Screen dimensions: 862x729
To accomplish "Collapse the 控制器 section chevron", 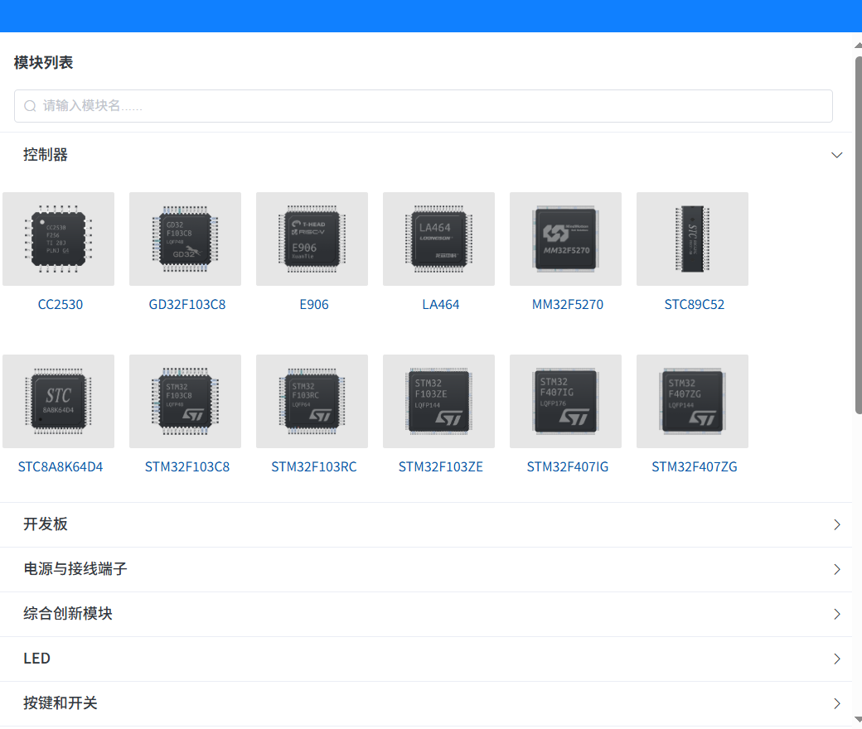I will tap(836, 155).
